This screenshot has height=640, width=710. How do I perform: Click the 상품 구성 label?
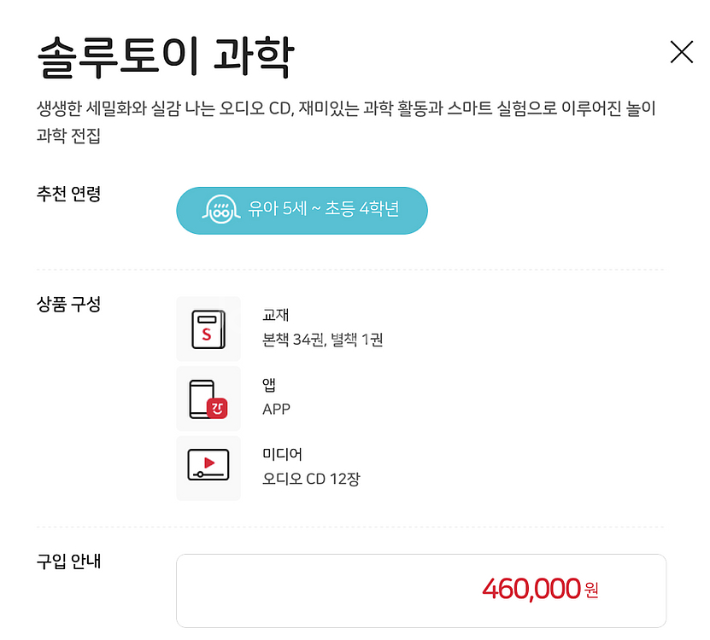coord(69,304)
